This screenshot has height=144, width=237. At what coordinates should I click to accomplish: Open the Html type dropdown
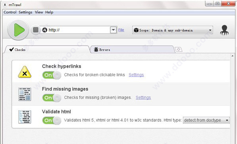click(206, 120)
